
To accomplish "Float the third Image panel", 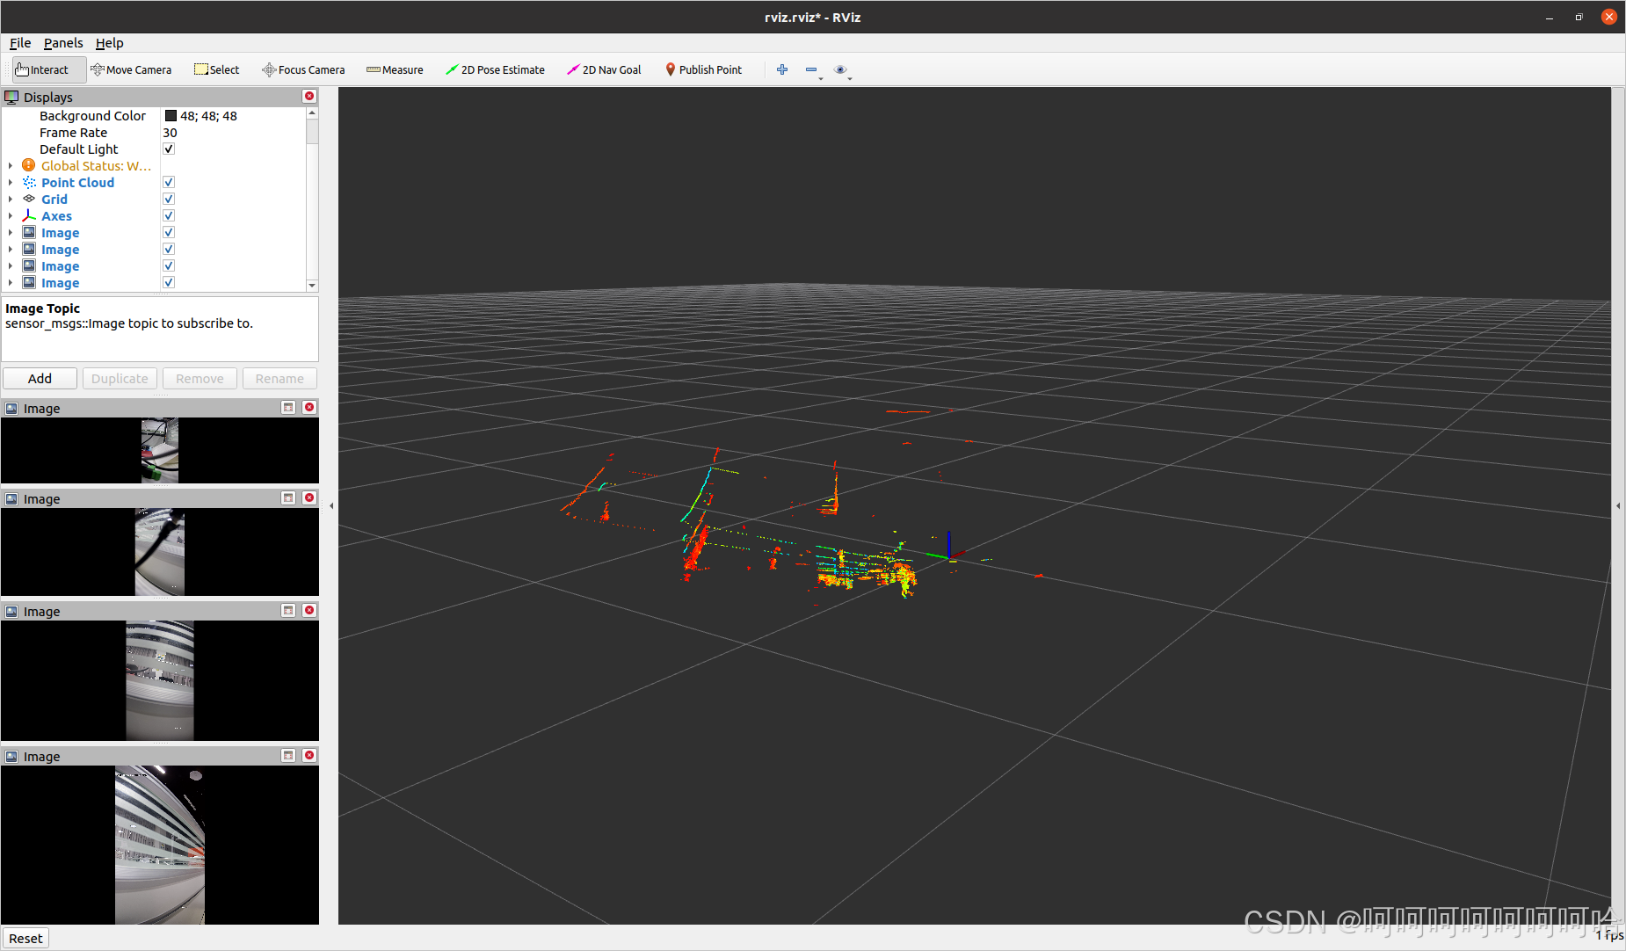I will pos(288,610).
